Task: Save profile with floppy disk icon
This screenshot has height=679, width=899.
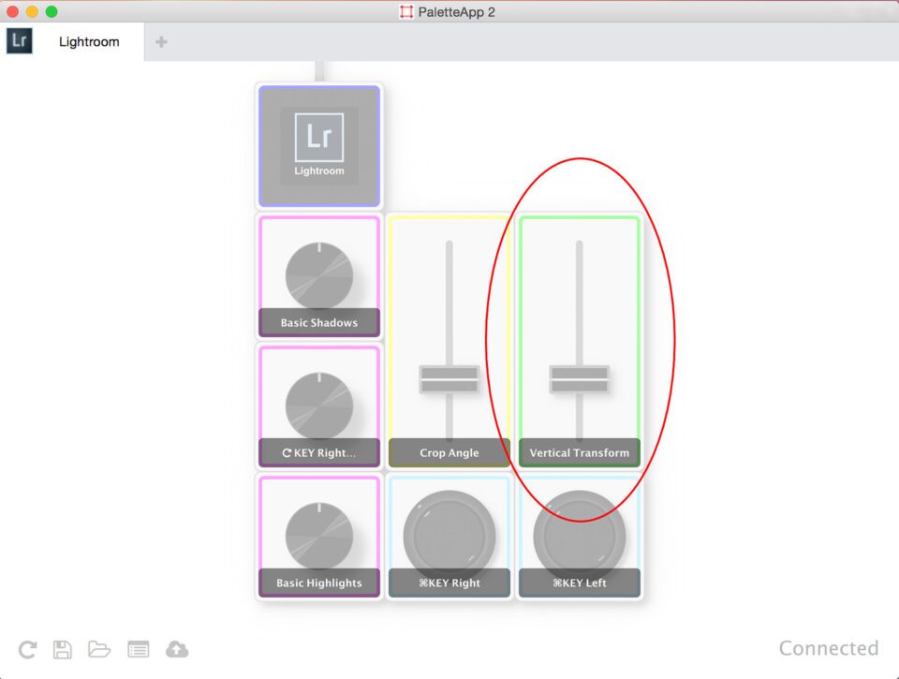Action: (x=63, y=649)
